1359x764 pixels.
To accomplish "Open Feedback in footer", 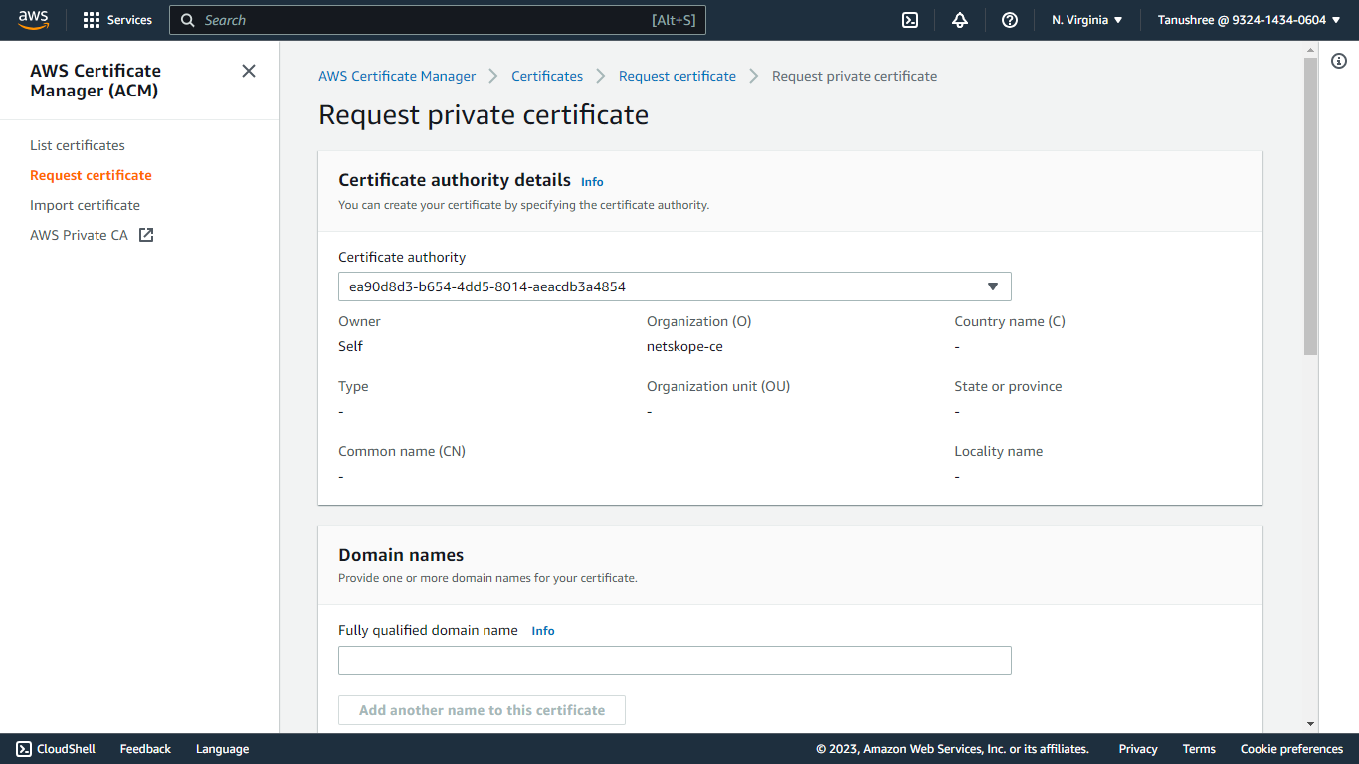I will point(145,749).
